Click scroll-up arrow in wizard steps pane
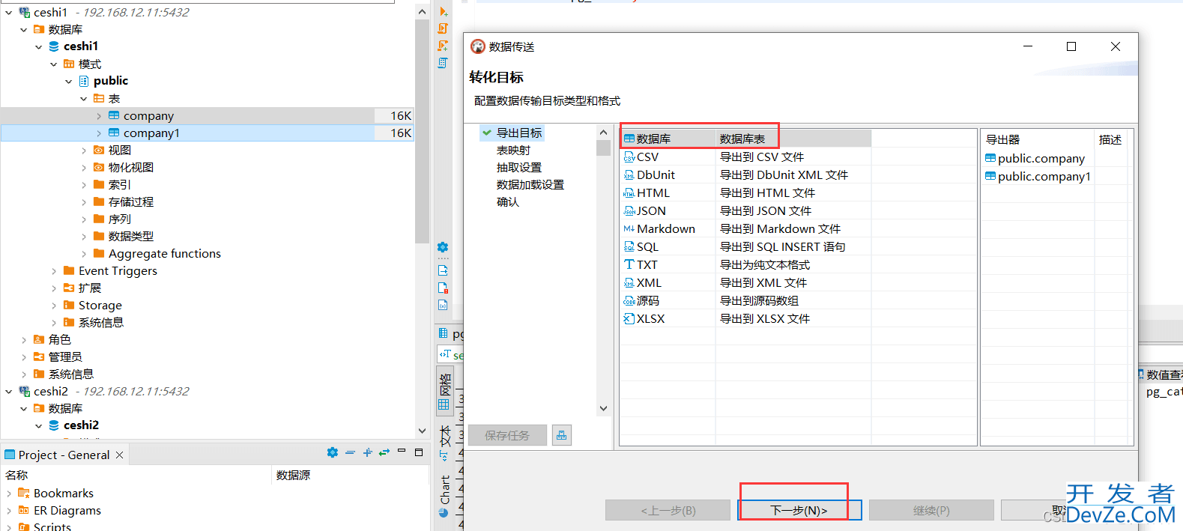The height and width of the screenshot is (531, 1183). pyautogui.click(x=603, y=132)
